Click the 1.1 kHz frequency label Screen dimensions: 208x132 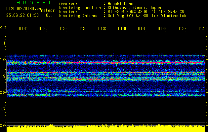(3, 43)
